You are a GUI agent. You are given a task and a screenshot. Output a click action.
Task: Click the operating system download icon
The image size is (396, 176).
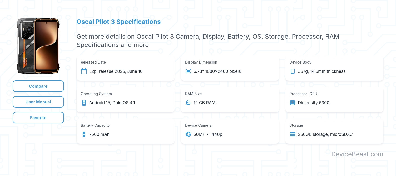84,103
